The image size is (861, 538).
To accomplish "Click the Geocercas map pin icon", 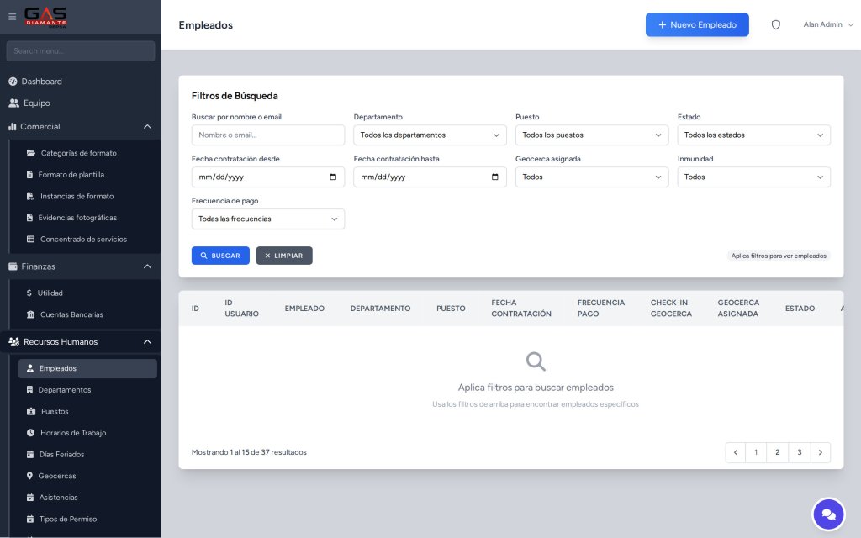I will 29,476.
